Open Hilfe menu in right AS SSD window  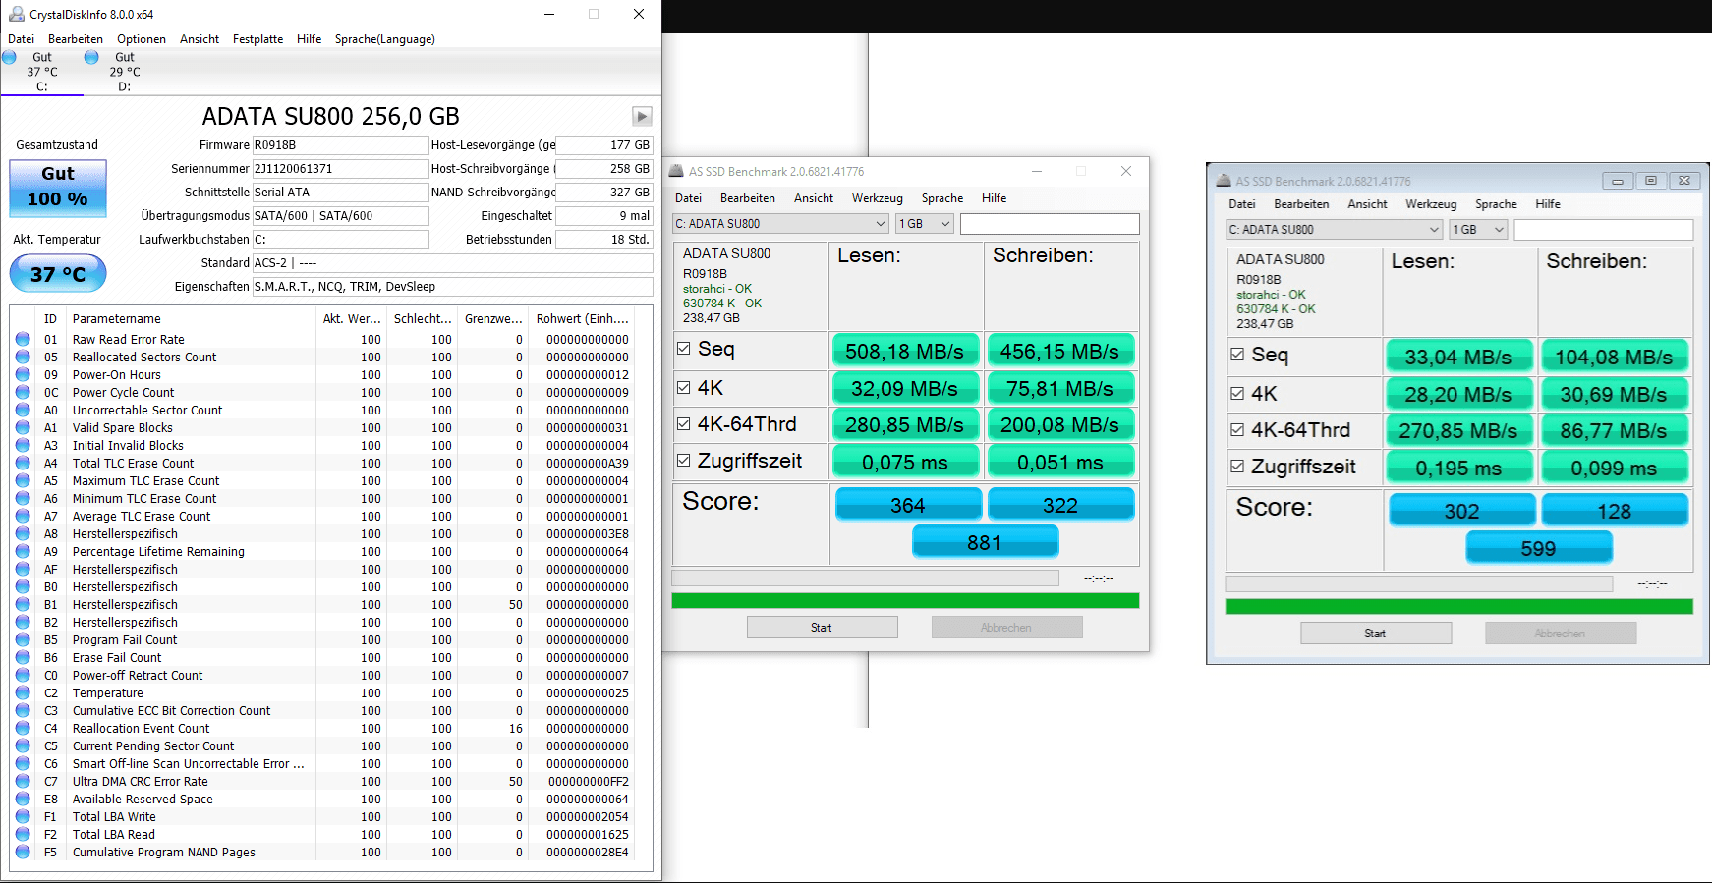pos(1548,204)
